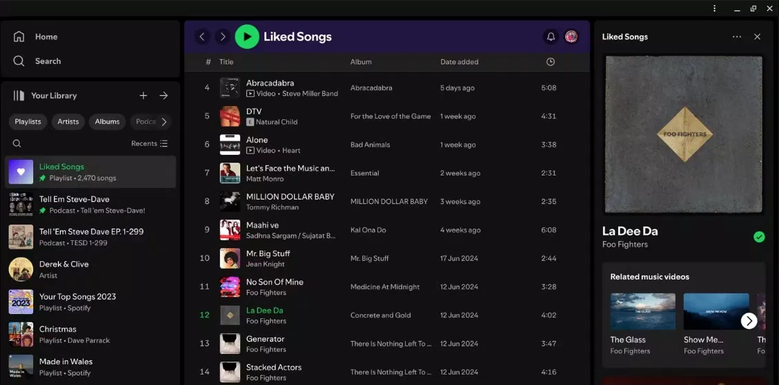Image resolution: width=779 pixels, height=385 pixels.
Task: Go forward with the right arrow button
Action: pos(223,37)
